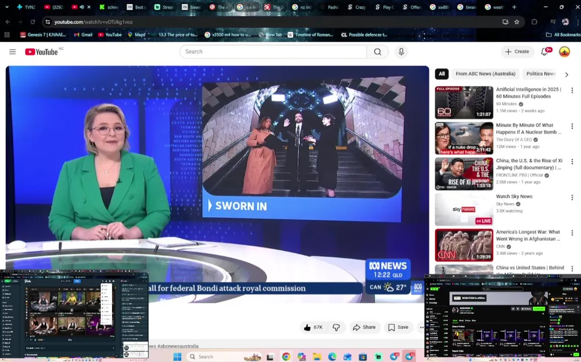Reload the page with refresh icon

coord(33,22)
